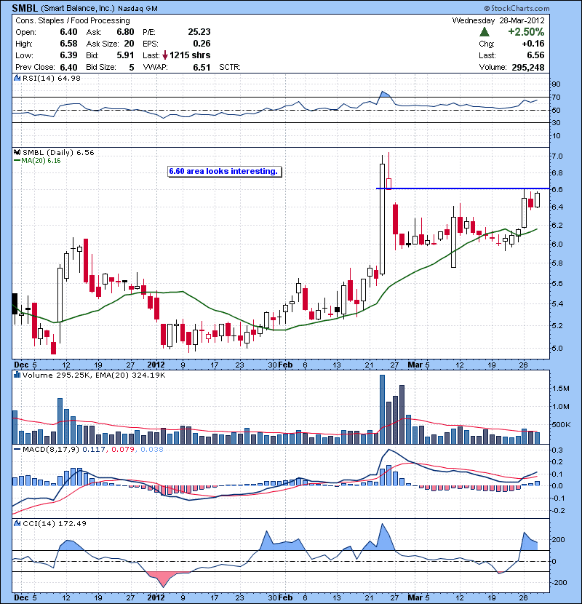582x604 pixels.
Task: Click the green up triangle icon
Action: coord(485,32)
